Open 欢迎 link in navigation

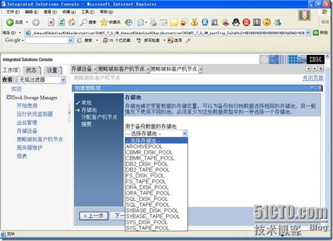pyautogui.click(x=17, y=89)
